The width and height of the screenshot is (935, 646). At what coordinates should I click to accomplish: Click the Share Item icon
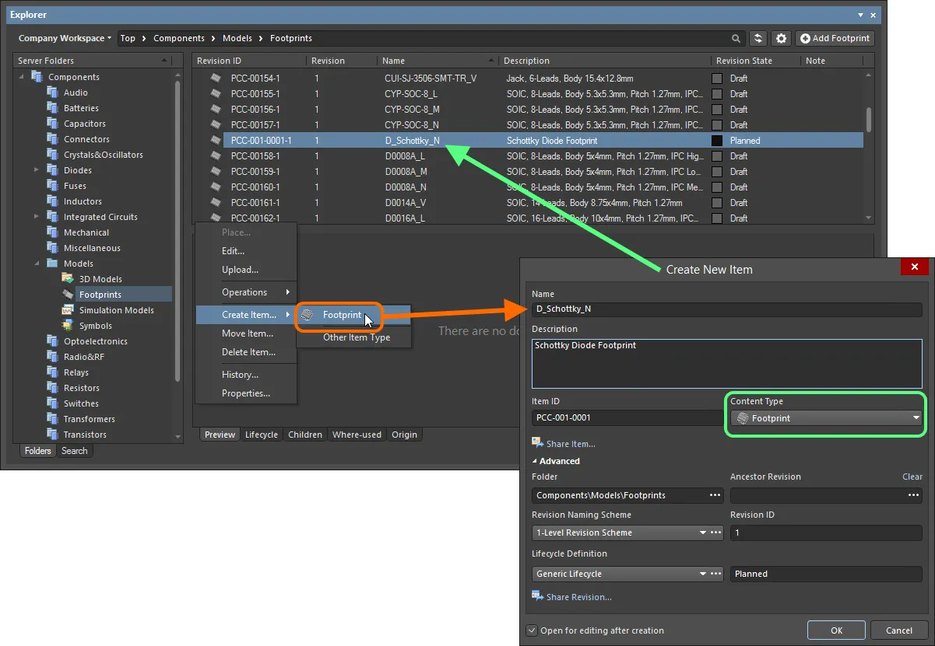pyautogui.click(x=537, y=443)
